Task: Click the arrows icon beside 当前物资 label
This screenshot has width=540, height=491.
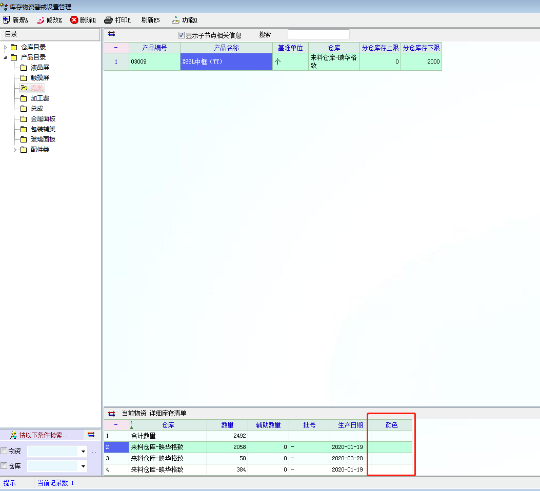Action: (112, 413)
